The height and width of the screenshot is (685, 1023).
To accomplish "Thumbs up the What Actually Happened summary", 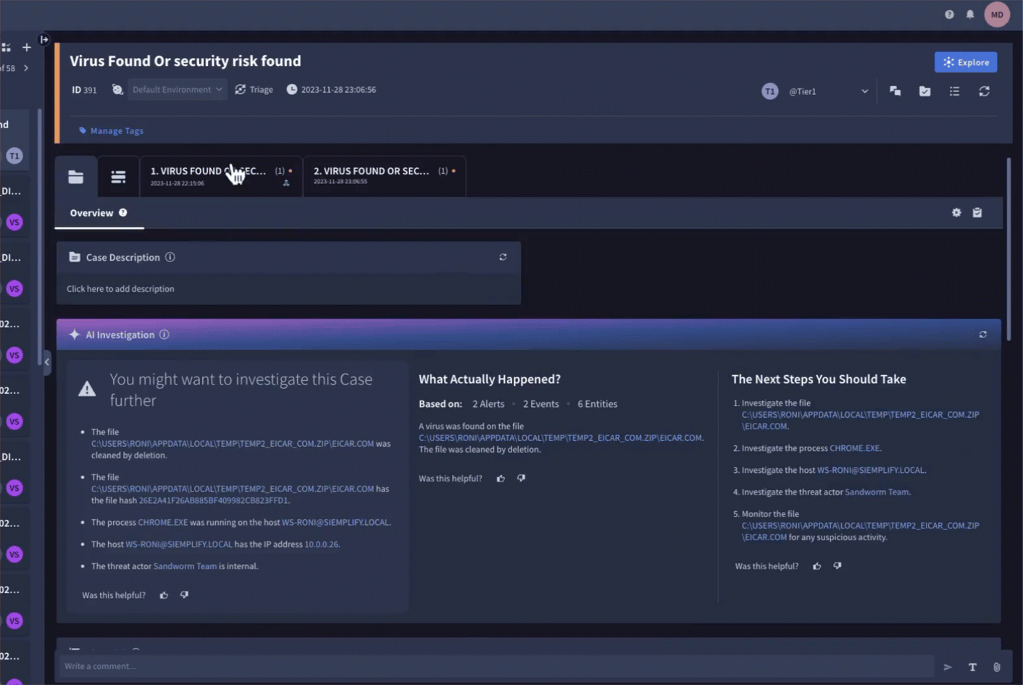I will click(x=501, y=479).
